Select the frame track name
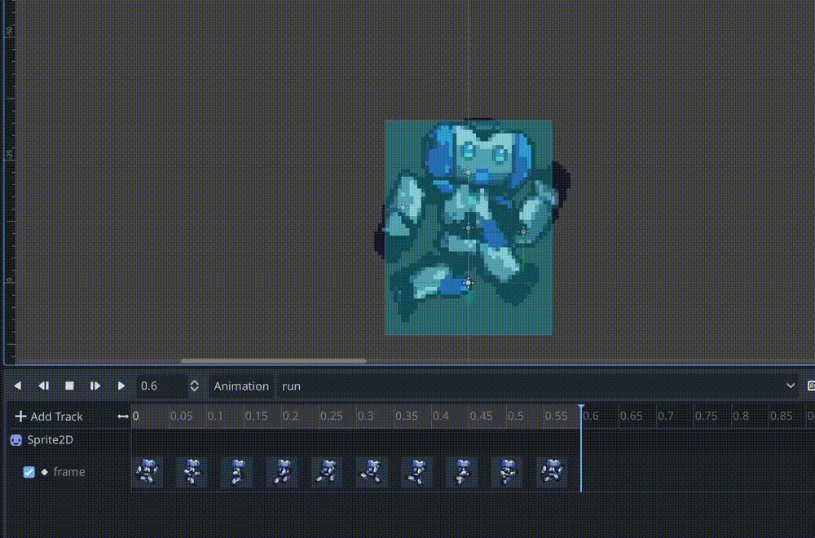Image resolution: width=815 pixels, height=538 pixels. pyautogui.click(x=68, y=472)
